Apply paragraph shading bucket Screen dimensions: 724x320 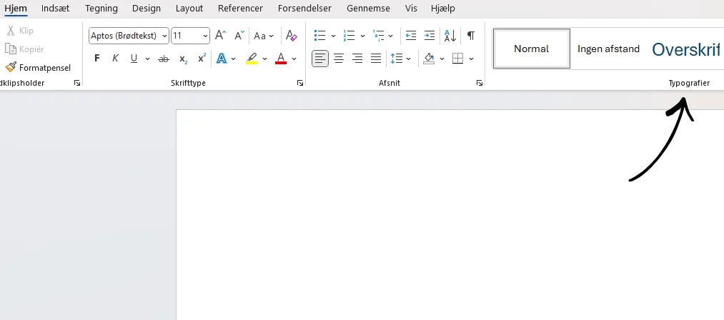(429, 59)
